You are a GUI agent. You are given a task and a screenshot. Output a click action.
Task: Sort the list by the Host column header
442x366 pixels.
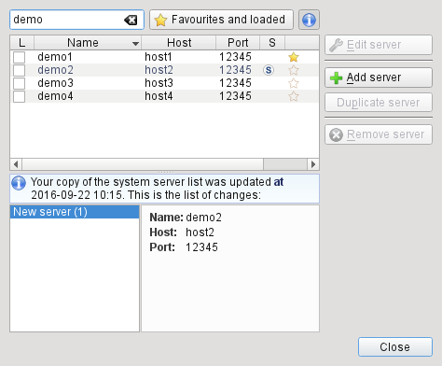(x=179, y=43)
